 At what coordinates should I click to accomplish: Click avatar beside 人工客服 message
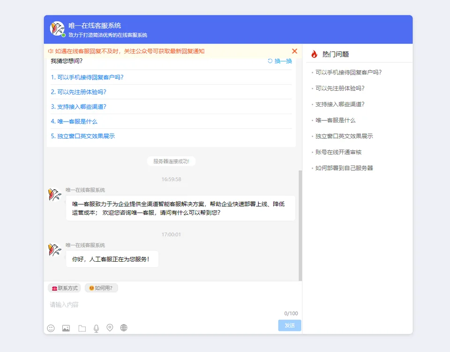(54, 249)
